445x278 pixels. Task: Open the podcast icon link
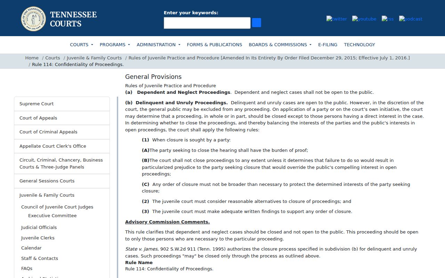point(411,19)
